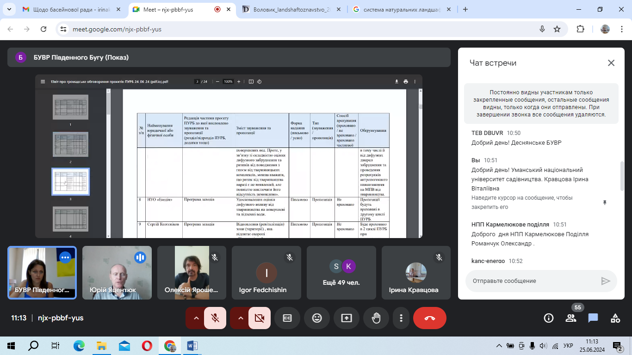Image resolution: width=632 pixels, height=355 pixels.
Task: Switch to Воловик_landshaftoznavstvo tab
Action: coord(292,9)
